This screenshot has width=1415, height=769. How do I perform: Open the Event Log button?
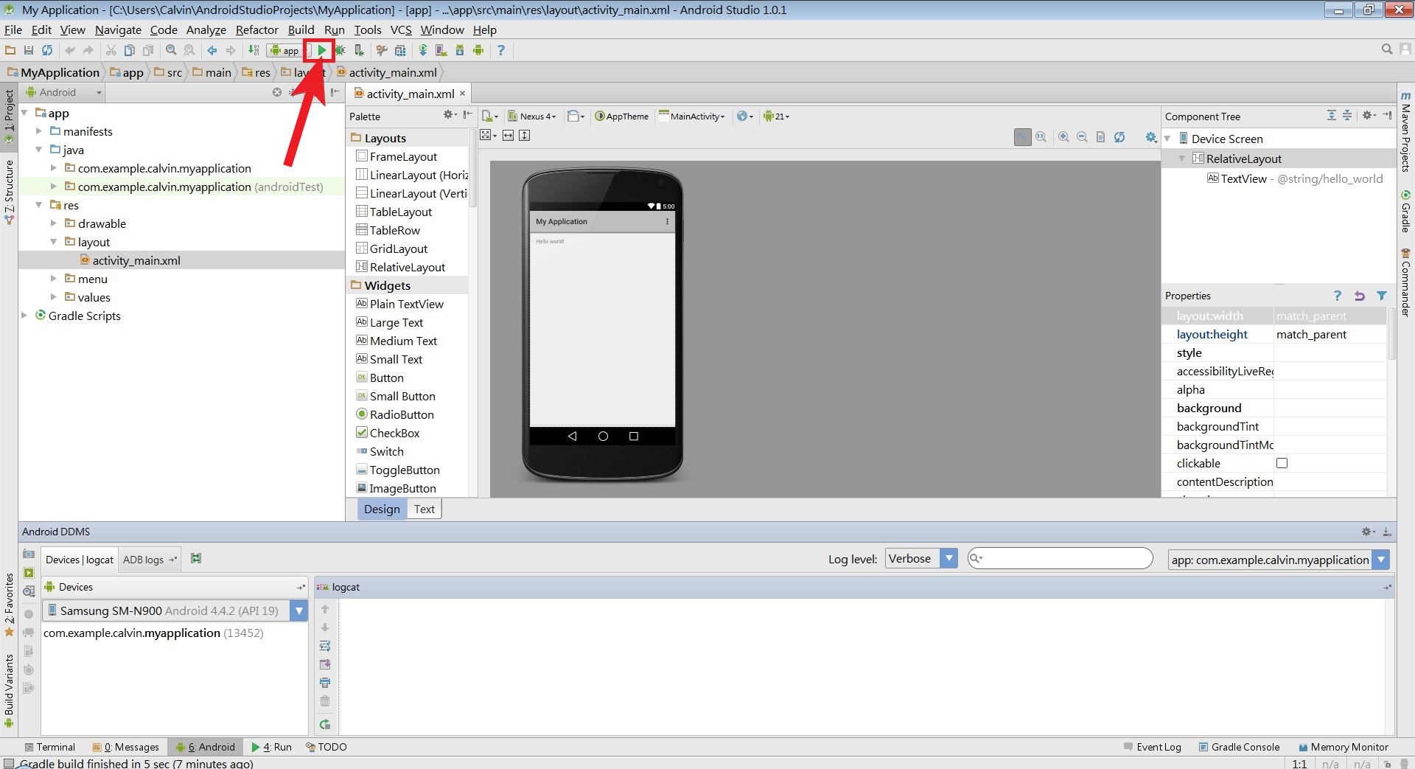point(1152,747)
